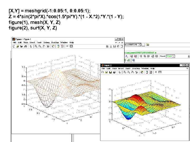
Task: Click Save icon in Figure 1 toolbar
Action: point(22,46)
